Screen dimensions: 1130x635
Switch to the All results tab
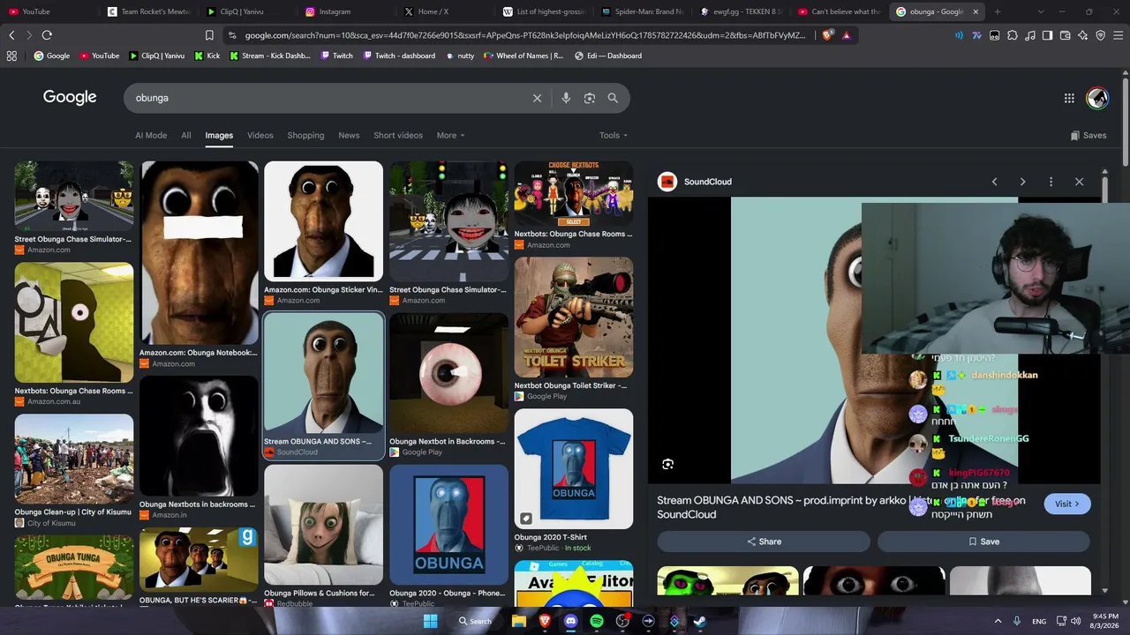(x=186, y=135)
